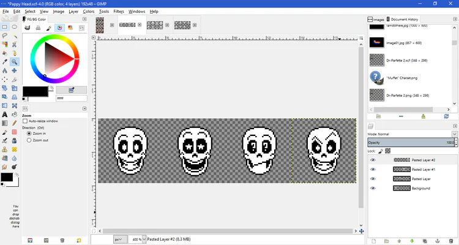
Task: Select the Fuzzy Select wand tool
Action: coord(14,36)
